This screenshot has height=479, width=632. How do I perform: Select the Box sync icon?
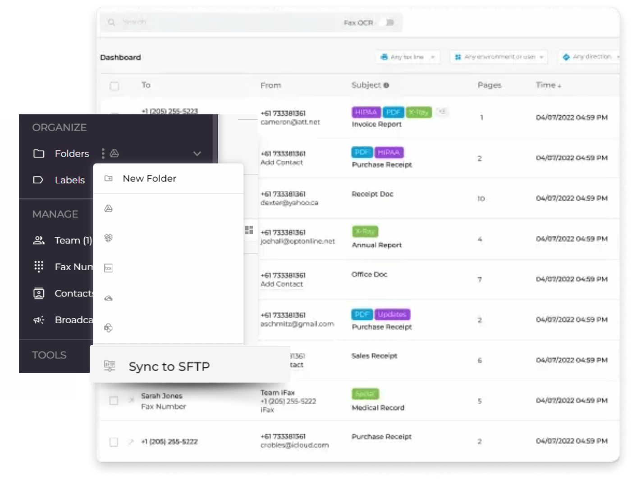coord(109,267)
